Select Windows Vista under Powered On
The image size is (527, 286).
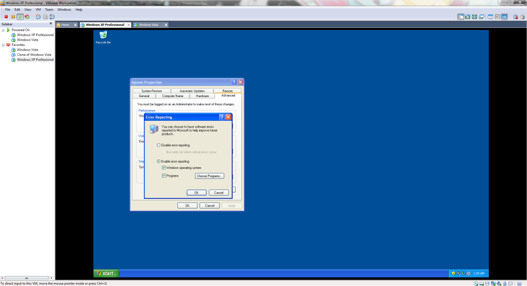tap(27, 40)
